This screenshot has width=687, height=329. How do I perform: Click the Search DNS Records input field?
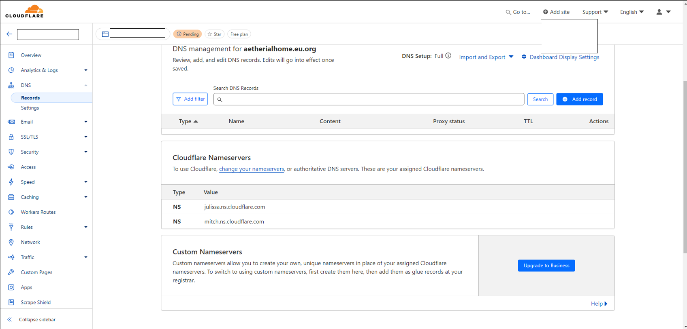(x=369, y=99)
